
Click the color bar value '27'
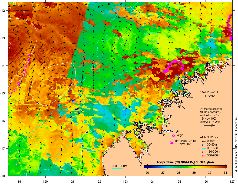pos(163,173)
